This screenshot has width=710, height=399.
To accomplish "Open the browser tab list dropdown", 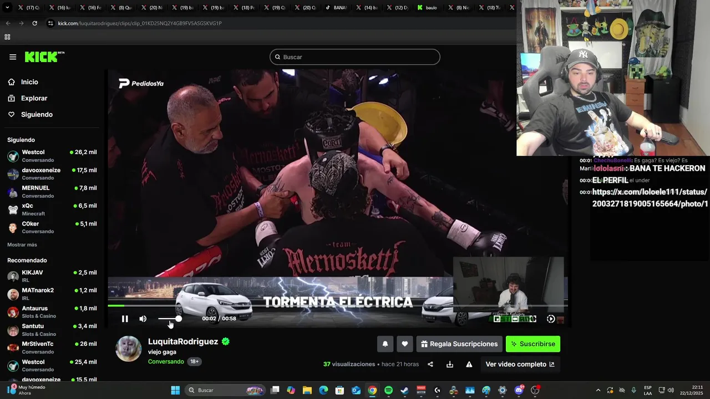I will pos(7,8).
